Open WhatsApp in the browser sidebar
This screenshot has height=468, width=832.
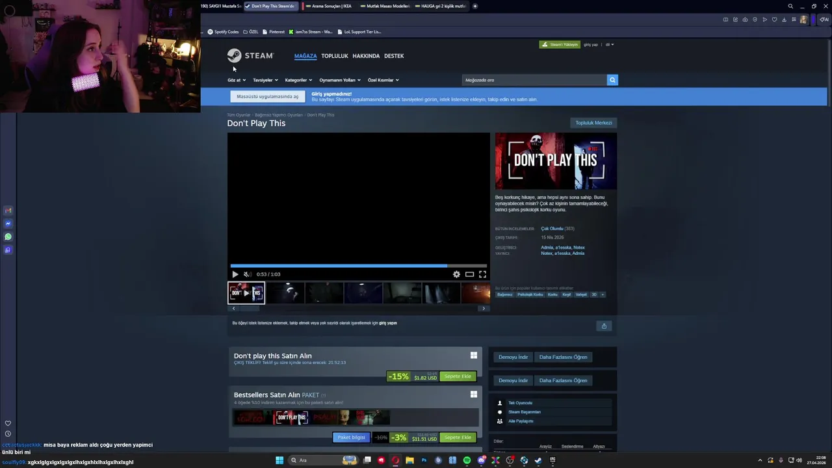(x=8, y=237)
